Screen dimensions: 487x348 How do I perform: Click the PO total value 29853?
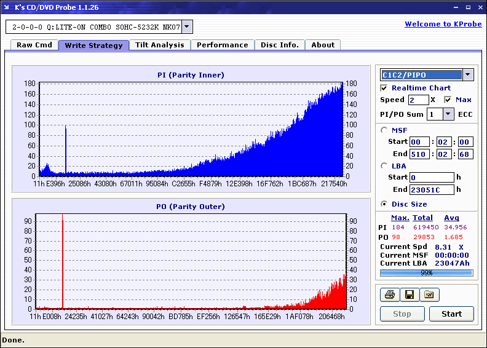(424, 237)
